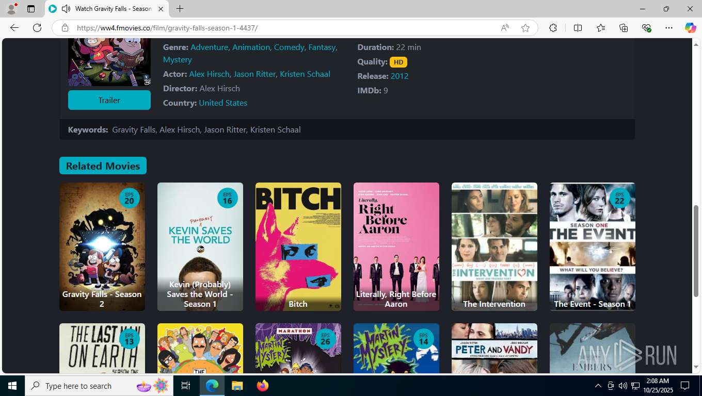Viewport: 702px width, 396px height.
Task: Open the Animation genre link
Action: (251, 47)
